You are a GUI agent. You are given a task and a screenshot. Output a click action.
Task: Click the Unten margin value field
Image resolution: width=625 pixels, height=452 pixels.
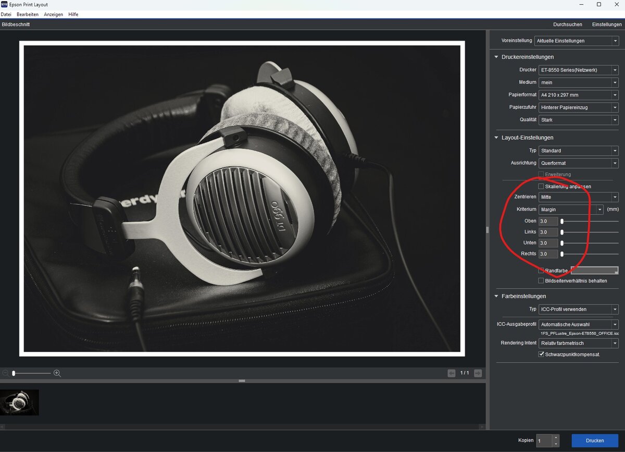click(x=548, y=243)
